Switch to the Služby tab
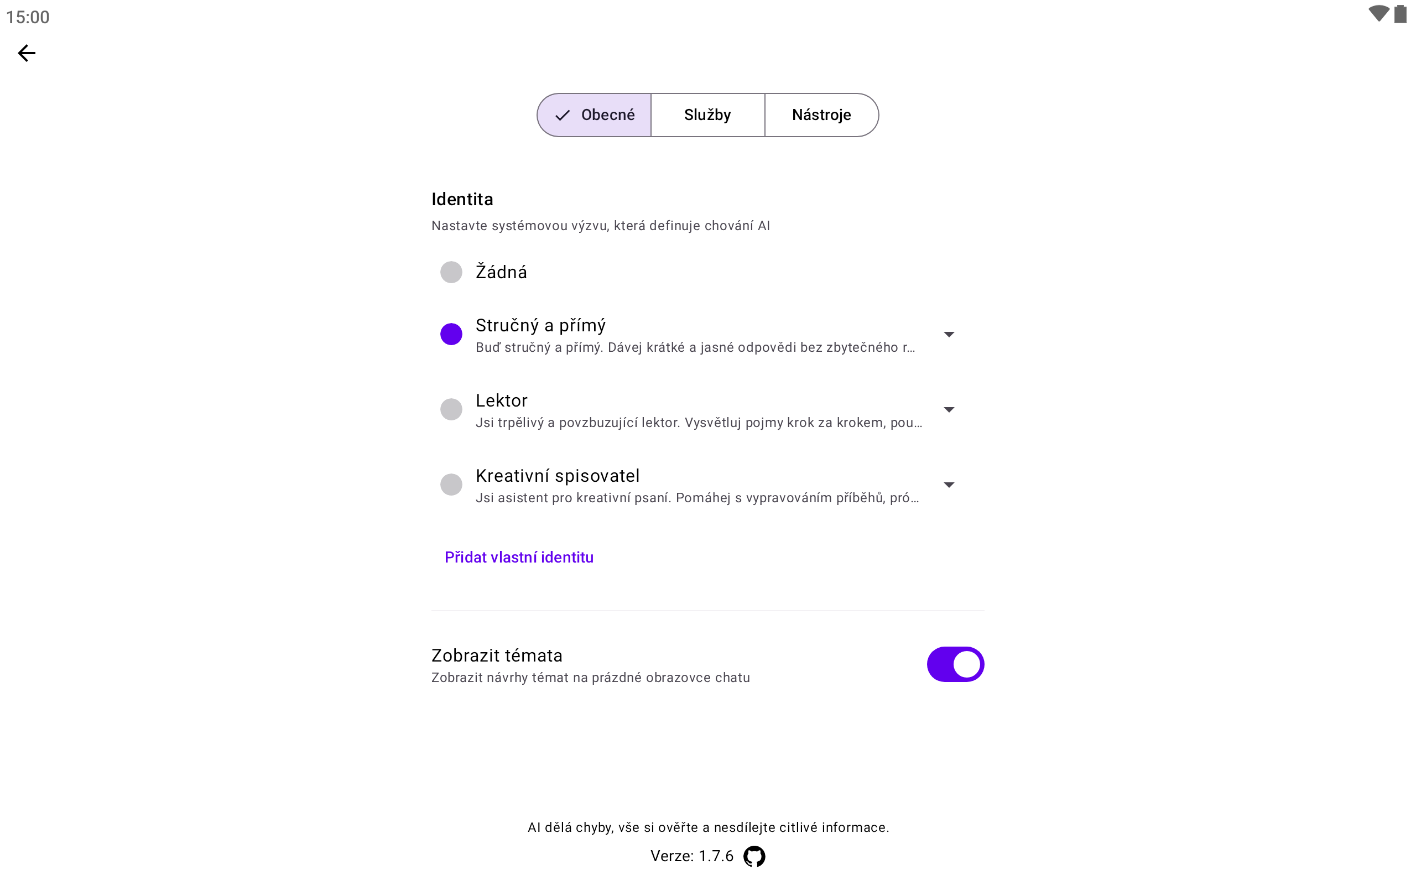The height and width of the screenshot is (885, 1416). point(707,115)
